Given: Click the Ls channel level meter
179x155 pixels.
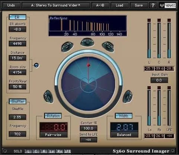Looking at the screenshot, I should point(149,108).
